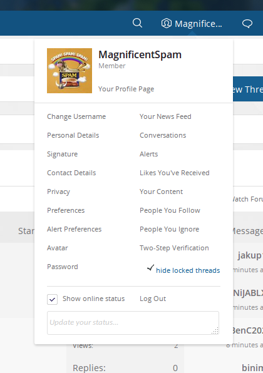Open Alert Preferences
Image resolution: width=263 pixels, height=373 pixels.
point(75,229)
